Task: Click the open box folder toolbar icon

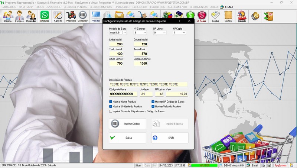Action: tap(119, 15)
